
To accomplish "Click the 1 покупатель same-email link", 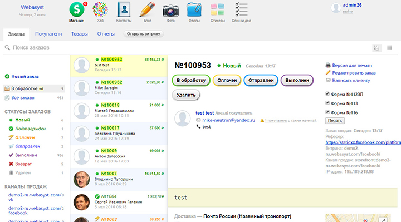I will [276, 120].
